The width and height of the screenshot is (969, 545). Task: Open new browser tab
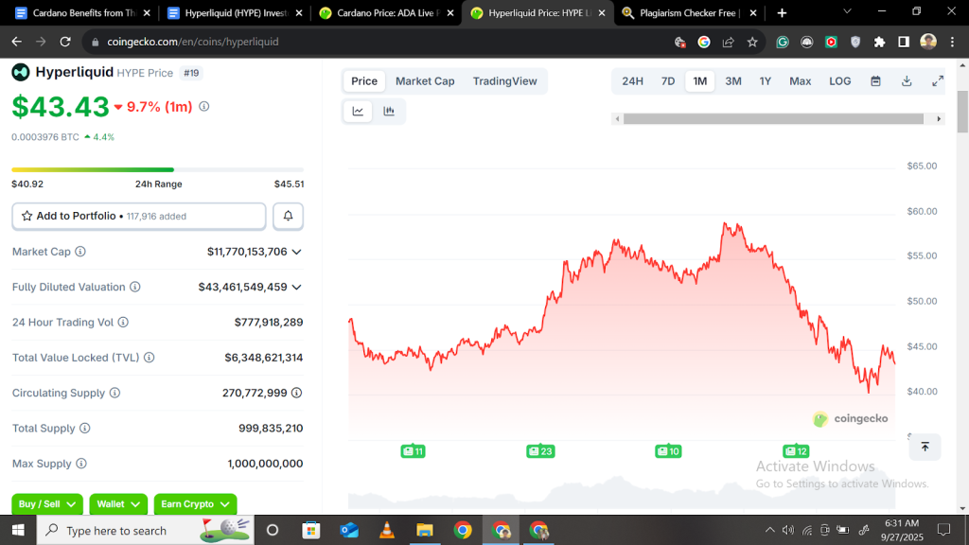[782, 13]
